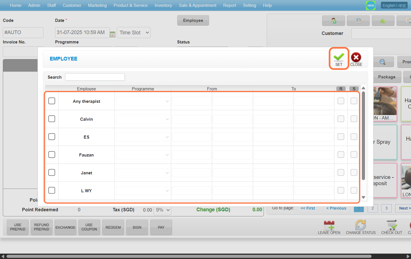The width and height of the screenshot is (411, 259).
Task: Select the Any therapist checkbox
Action: [52, 101]
